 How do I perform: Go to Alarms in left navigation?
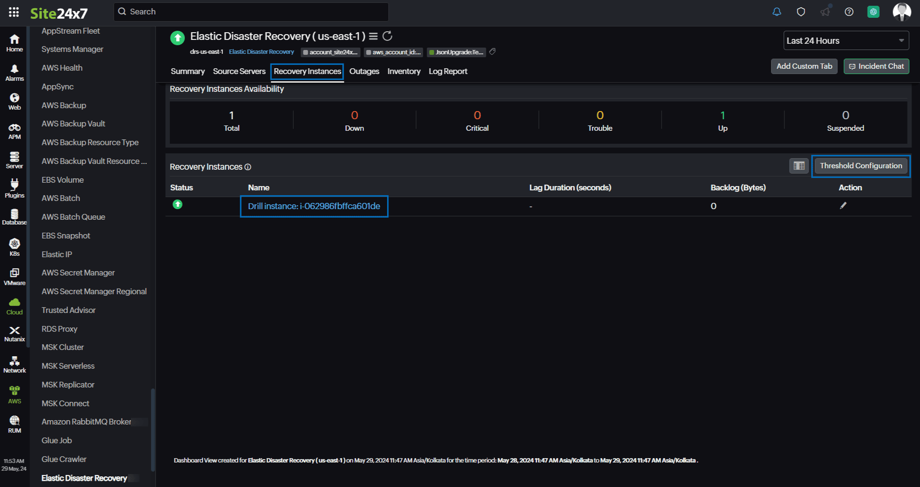(x=14, y=73)
